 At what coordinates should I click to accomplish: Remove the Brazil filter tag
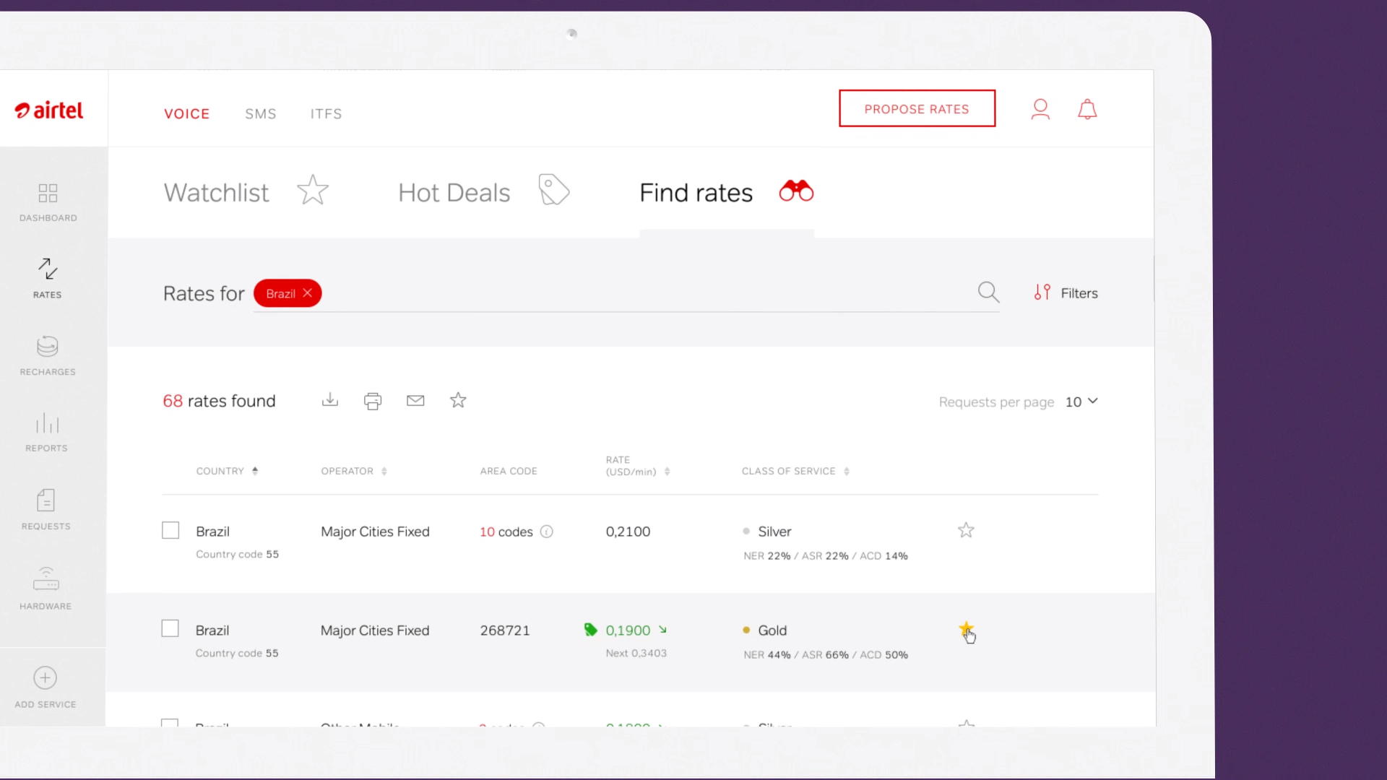(x=308, y=292)
